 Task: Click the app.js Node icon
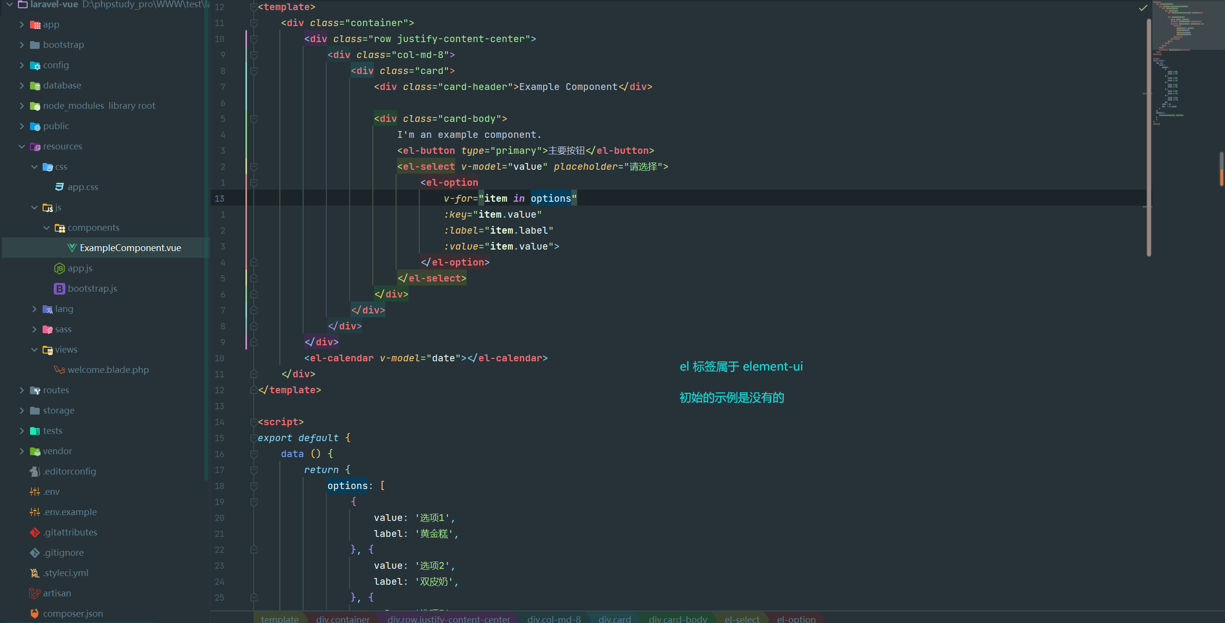[x=59, y=268]
